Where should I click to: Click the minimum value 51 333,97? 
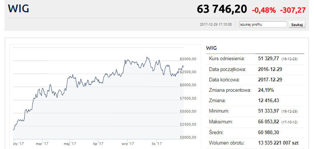(x=269, y=111)
